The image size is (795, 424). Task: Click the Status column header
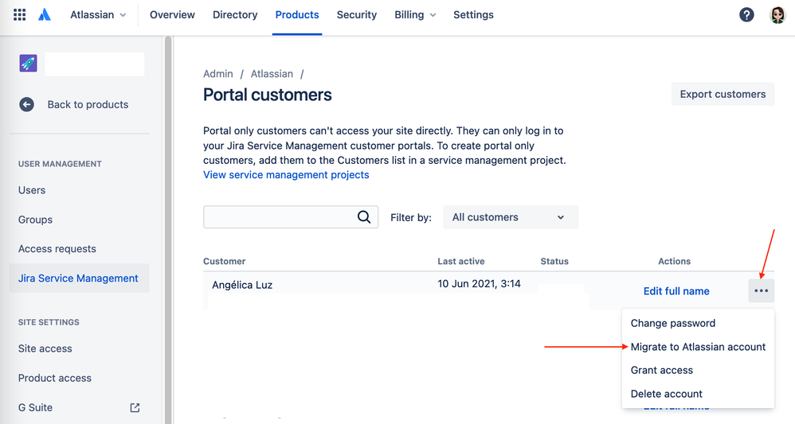click(x=554, y=262)
